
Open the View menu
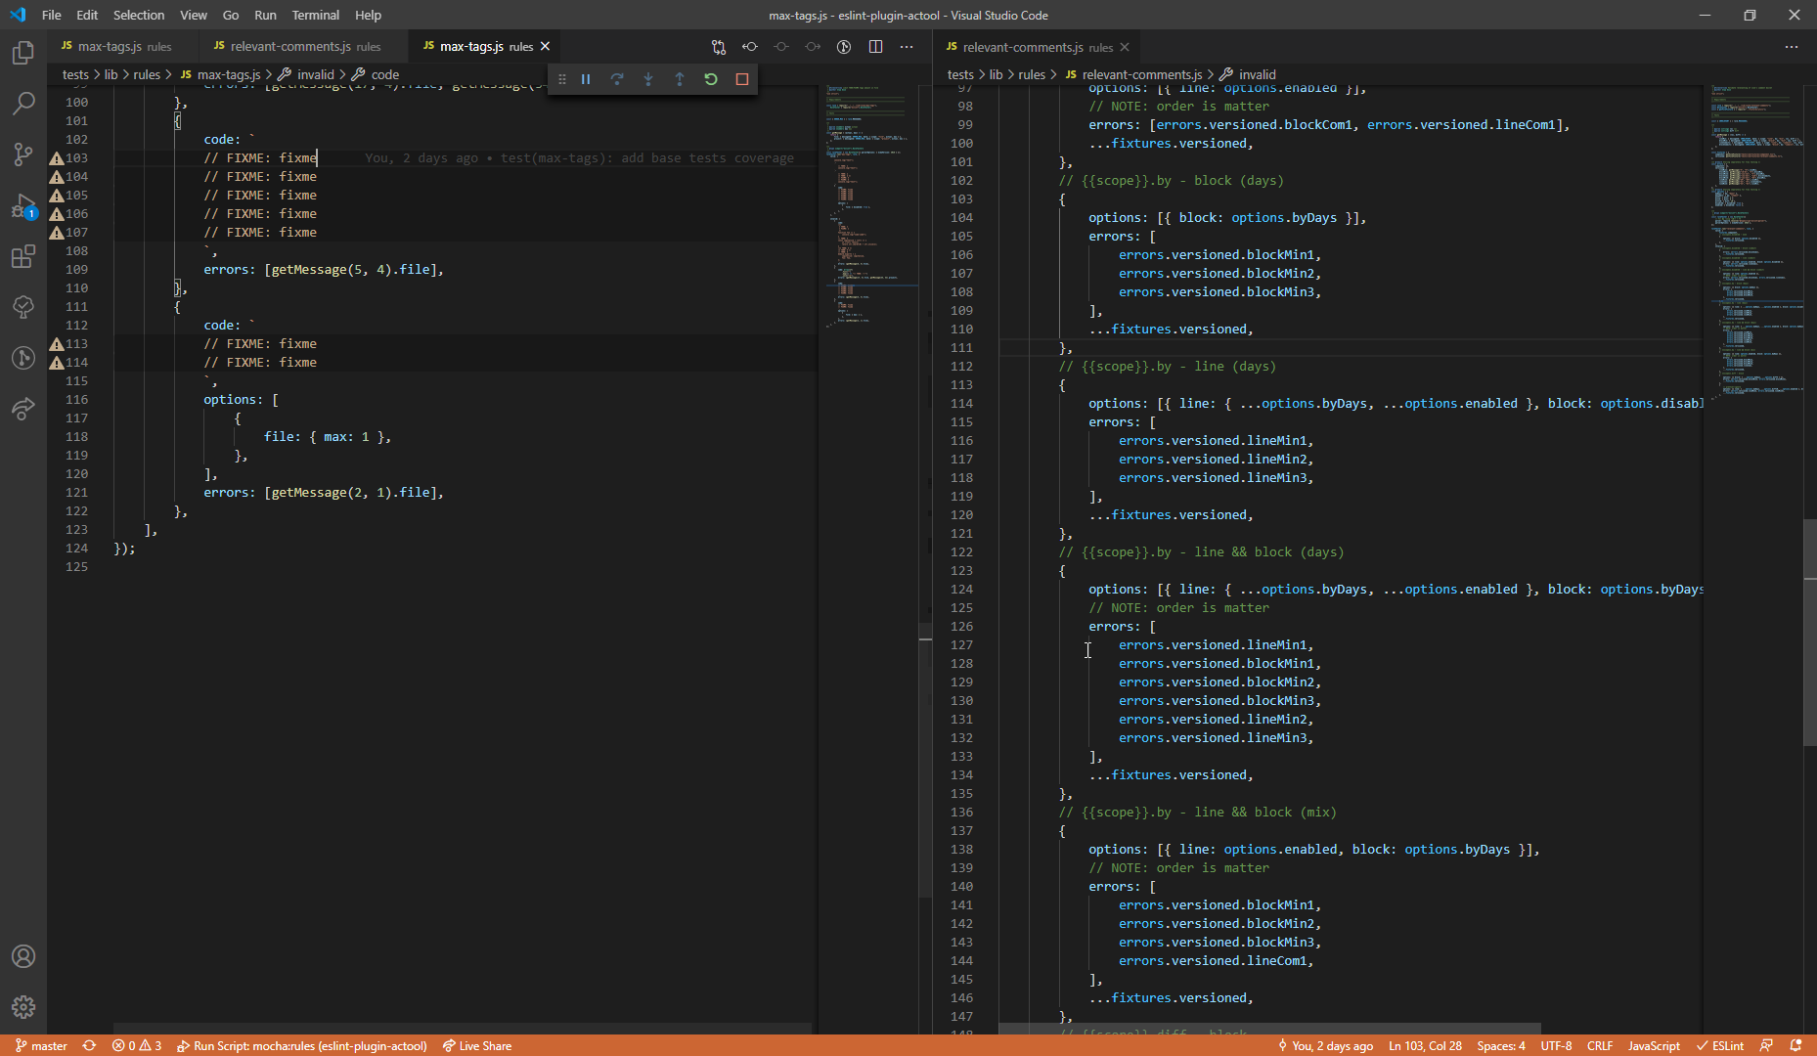pyautogui.click(x=194, y=15)
